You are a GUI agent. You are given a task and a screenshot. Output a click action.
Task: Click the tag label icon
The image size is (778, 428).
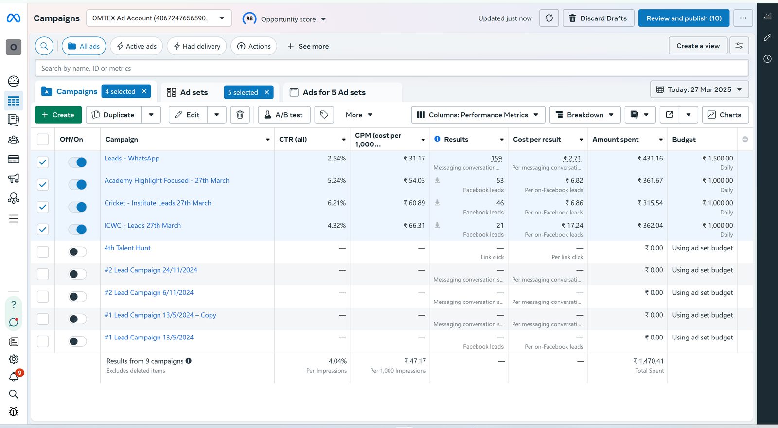tap(324, 115)
